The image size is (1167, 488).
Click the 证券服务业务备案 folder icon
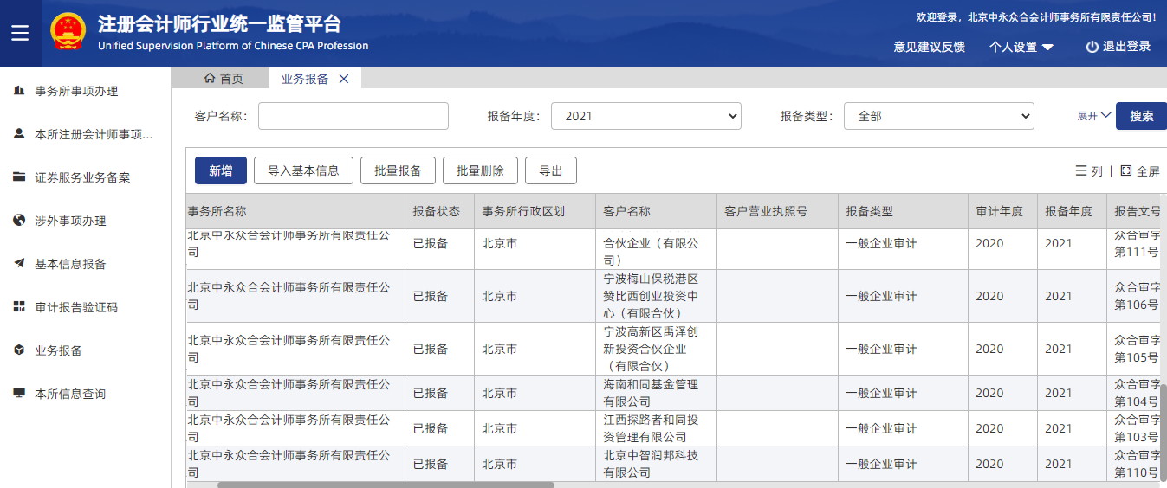click(x=19, y=177)
